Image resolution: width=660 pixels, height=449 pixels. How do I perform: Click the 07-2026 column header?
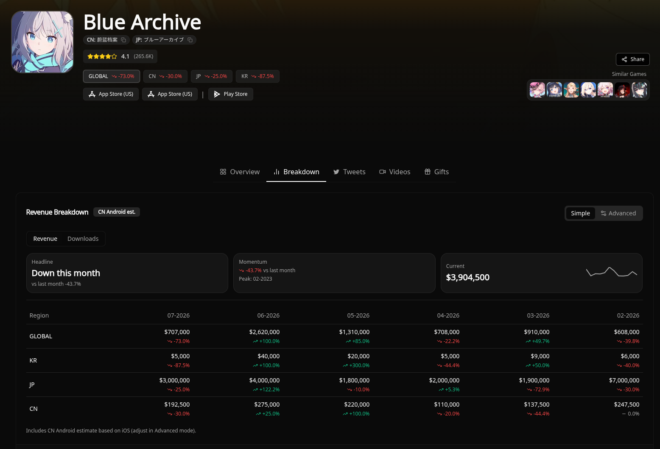179,315
